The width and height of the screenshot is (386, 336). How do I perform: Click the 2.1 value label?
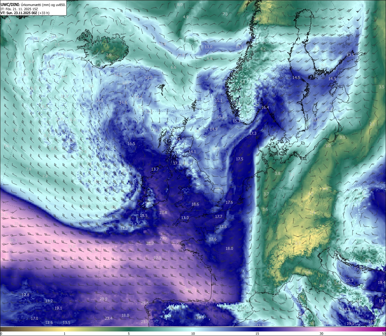coord(372,124)
